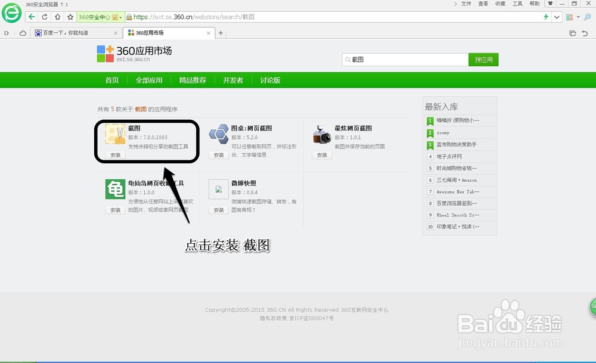The height and width of the screenshot is (363, 596).
Task: Open the 帮助 menu
Action: (x=535, y=4)
